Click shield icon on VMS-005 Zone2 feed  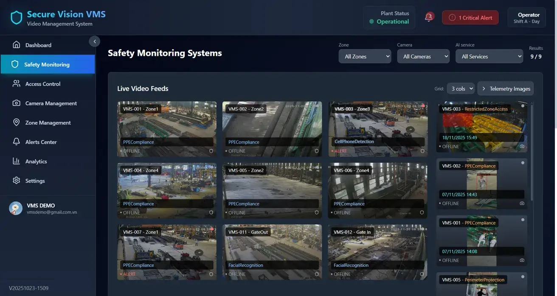(x=317, y=213)
